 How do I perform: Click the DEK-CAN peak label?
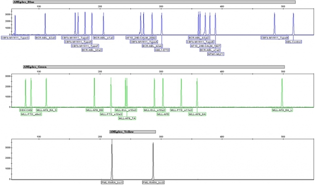(26, 110)
